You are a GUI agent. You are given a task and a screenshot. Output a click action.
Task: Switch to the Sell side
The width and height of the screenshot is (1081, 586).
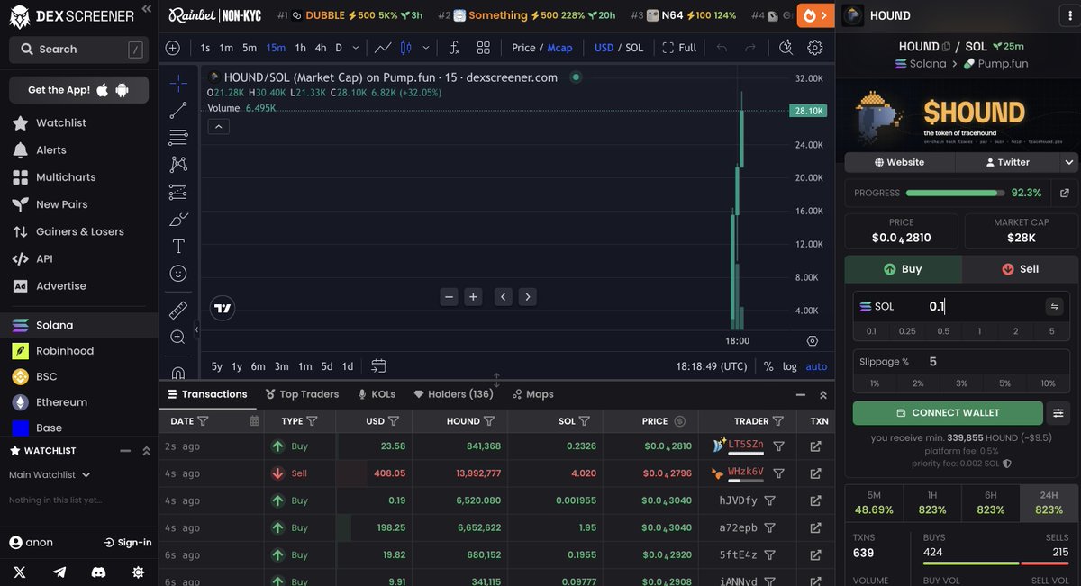[x=1020, y=269]
